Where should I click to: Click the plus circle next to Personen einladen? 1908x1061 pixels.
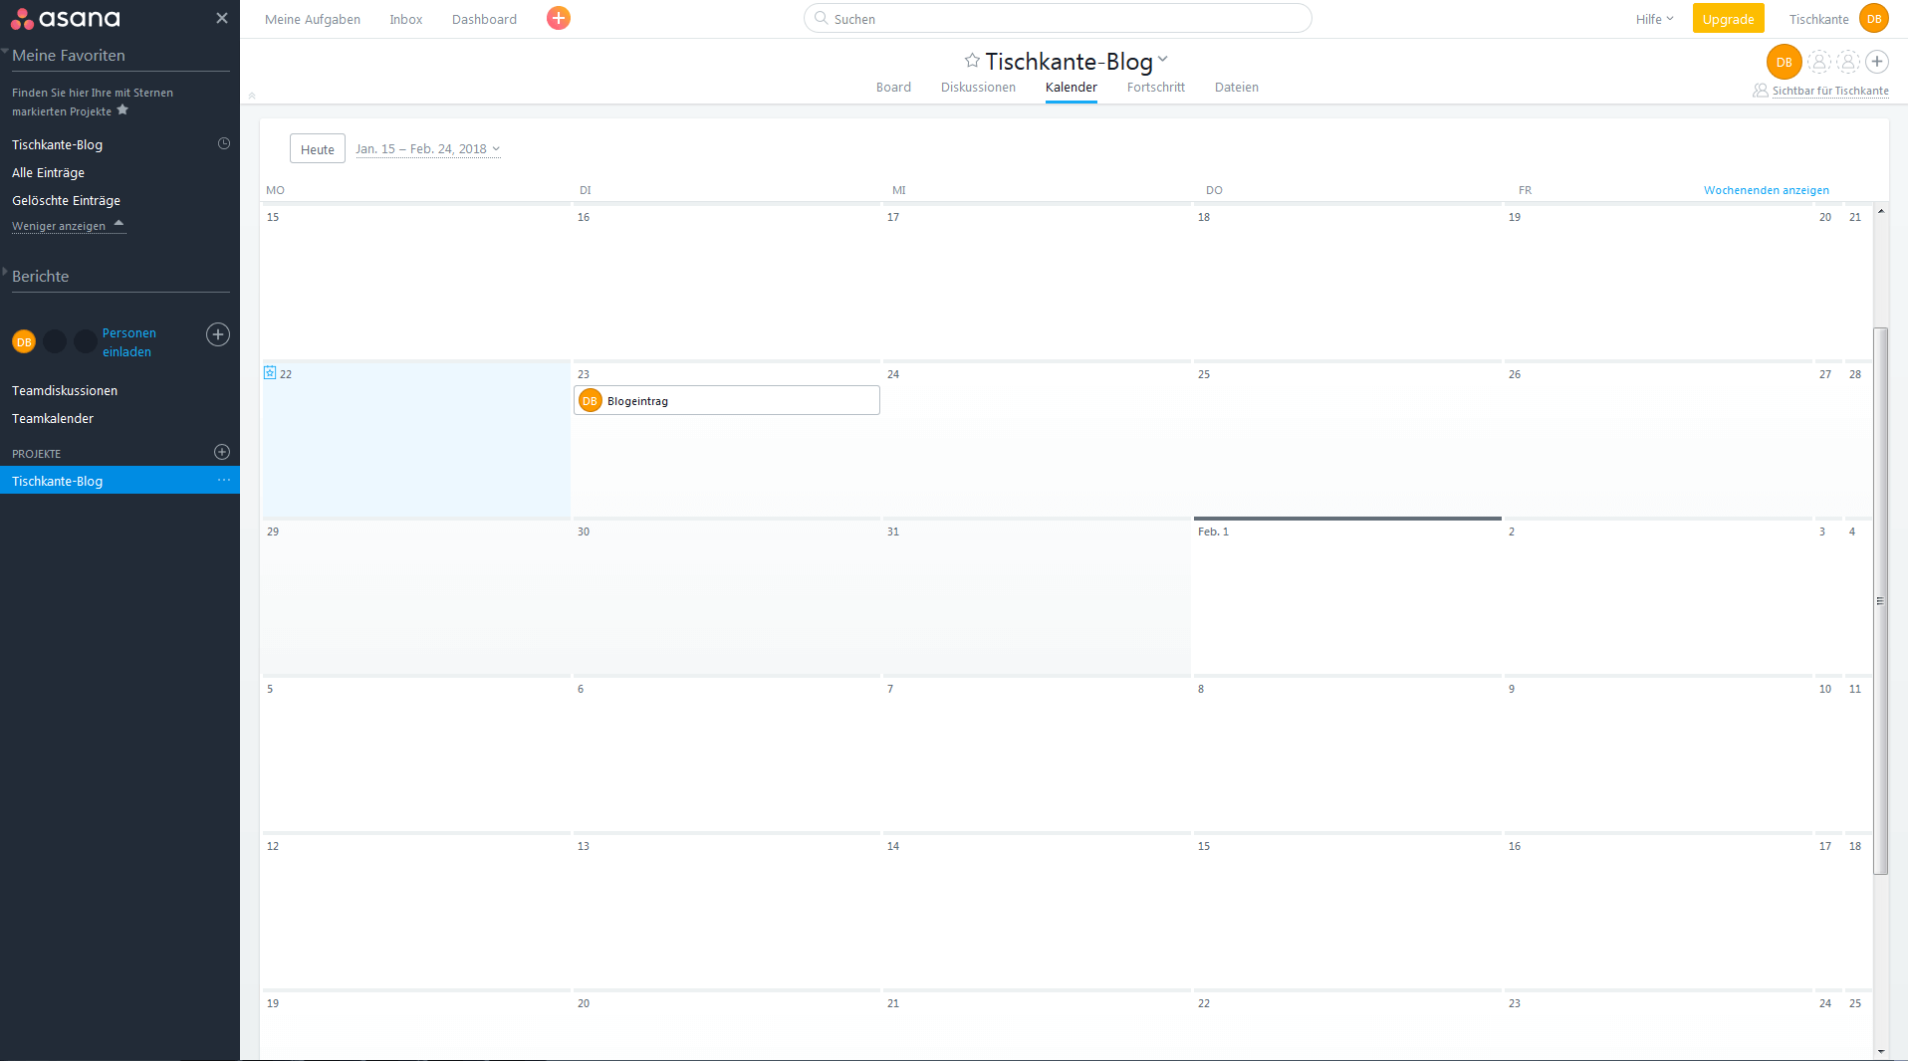click(218, 334)
